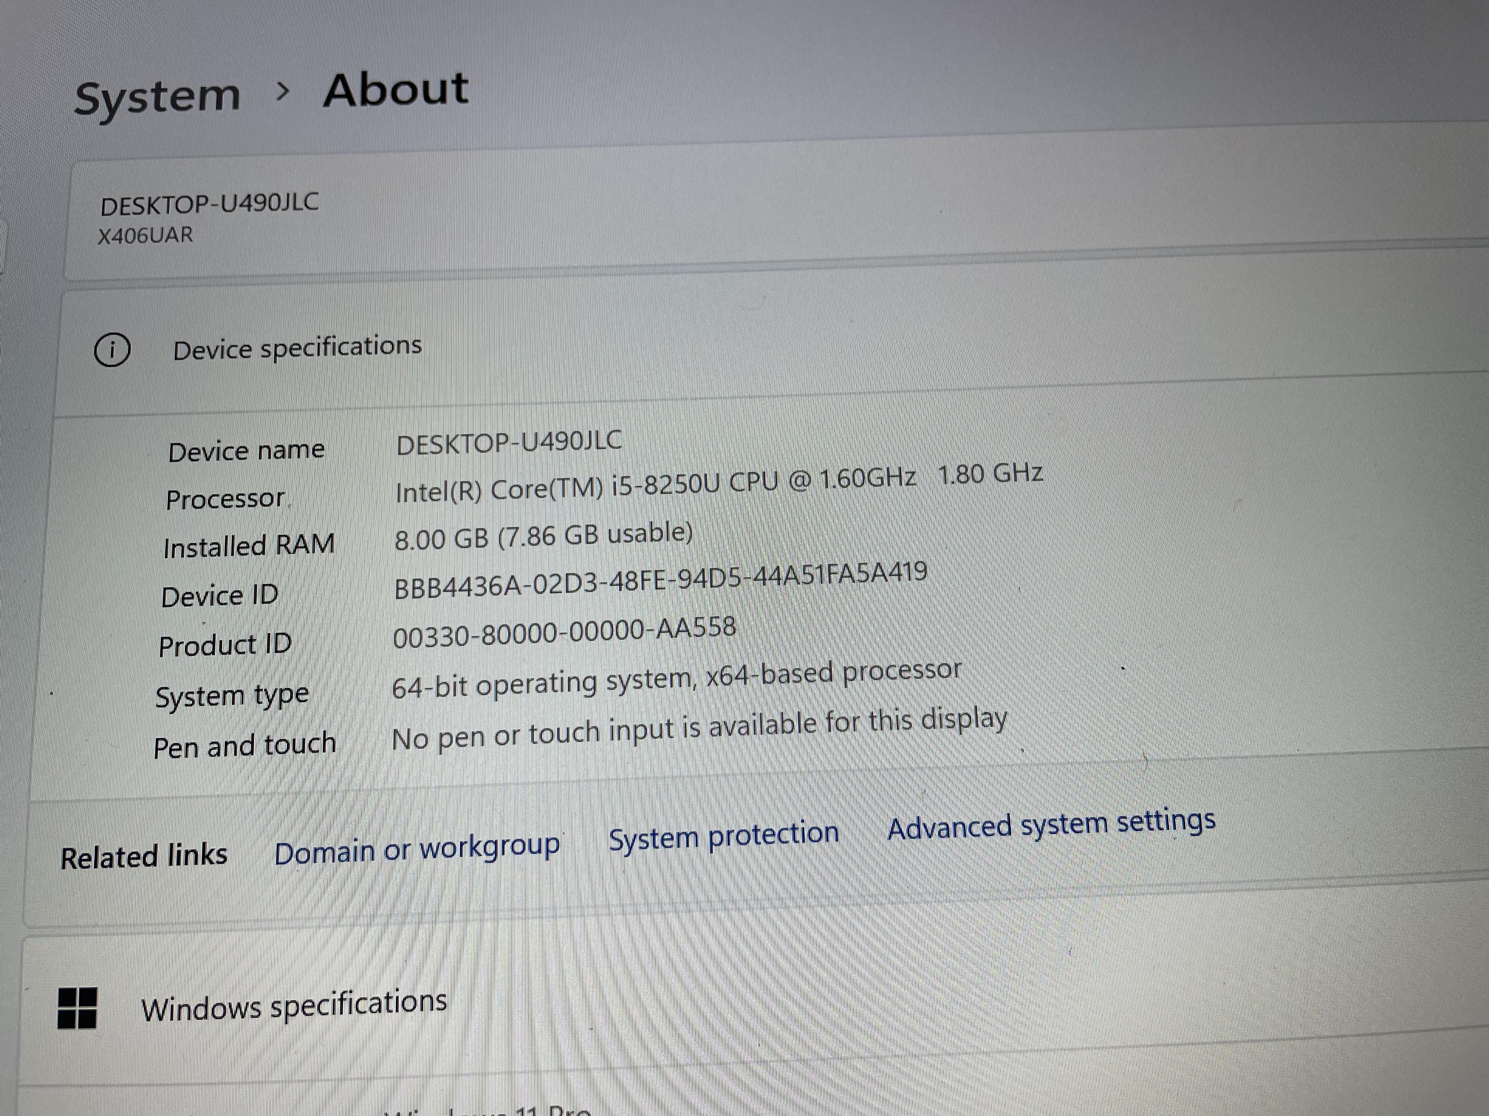The width and height of the screenshot is (1489, 1116).
Task: Click the Installed RAM value
Action: click(x=543, y=536)
